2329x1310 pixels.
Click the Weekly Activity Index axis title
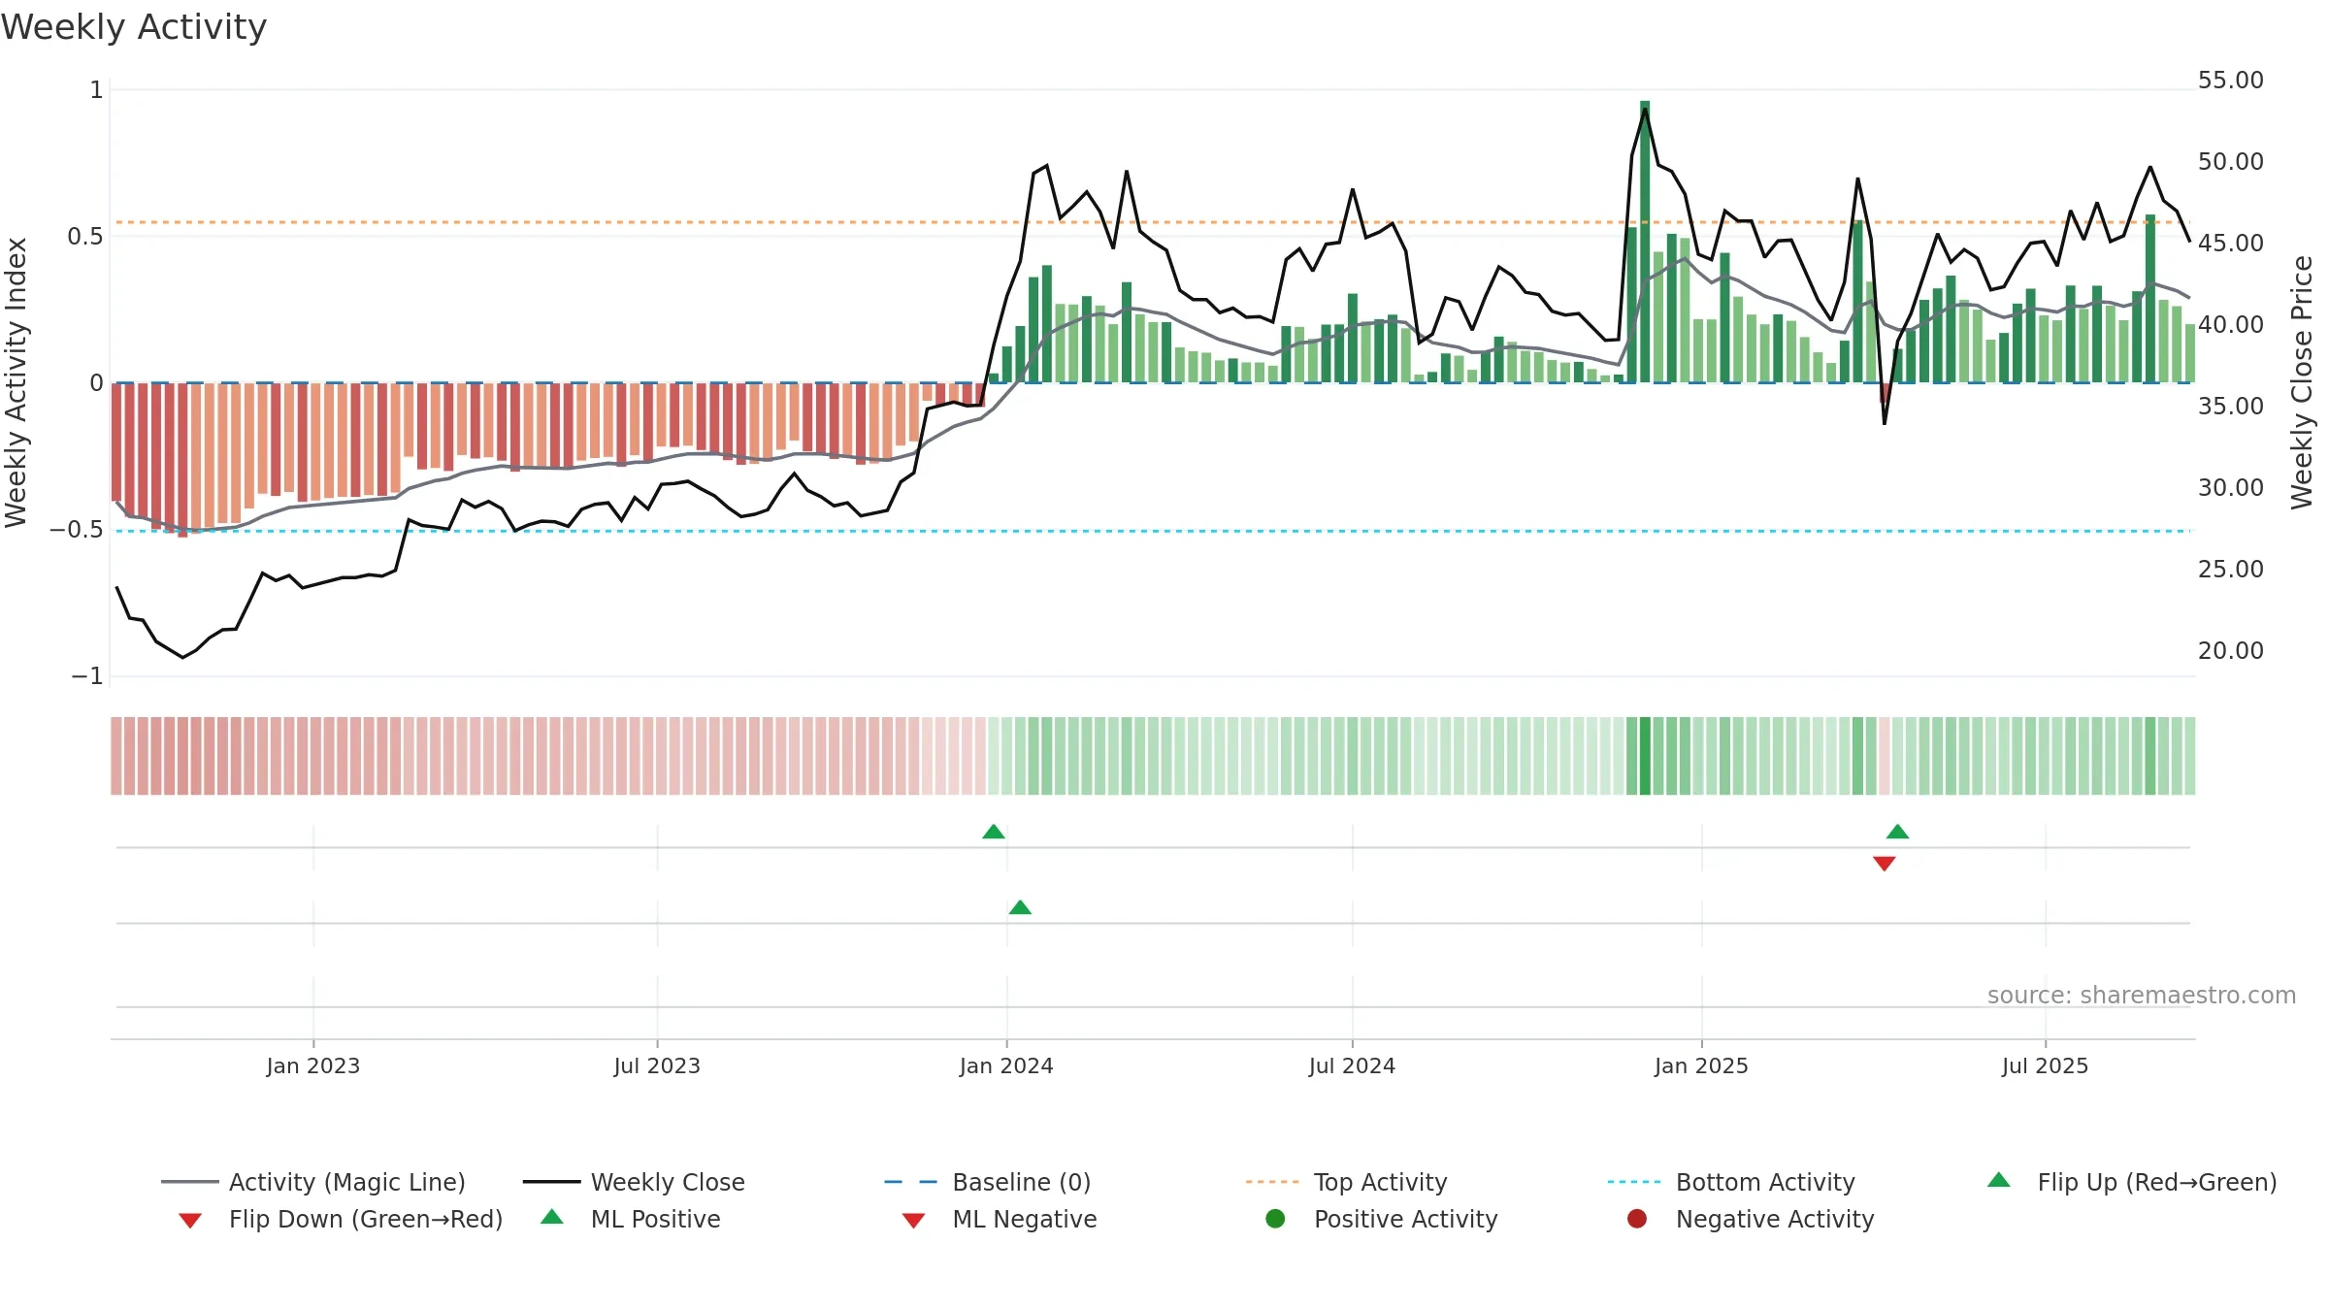(x=16, y=383)
